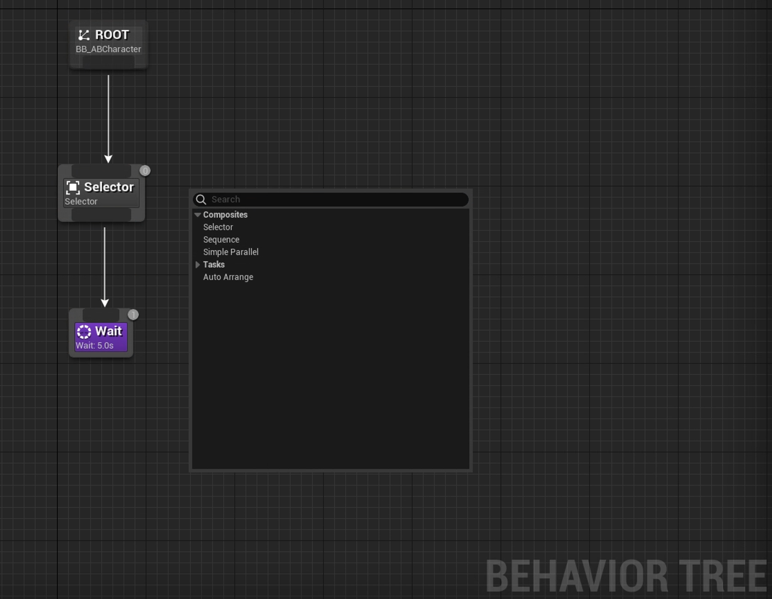Image resolution: width=772 pixels, height=599 pixels.
Task: Select the Selector node title
Action: click(x=109, y=187)
